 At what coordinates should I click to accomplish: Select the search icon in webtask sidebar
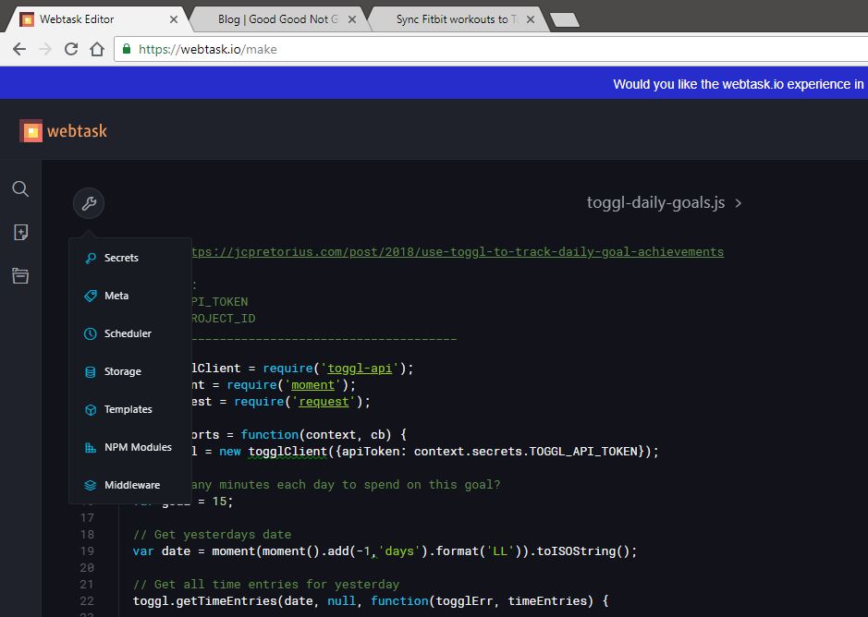tap(20, 188)
